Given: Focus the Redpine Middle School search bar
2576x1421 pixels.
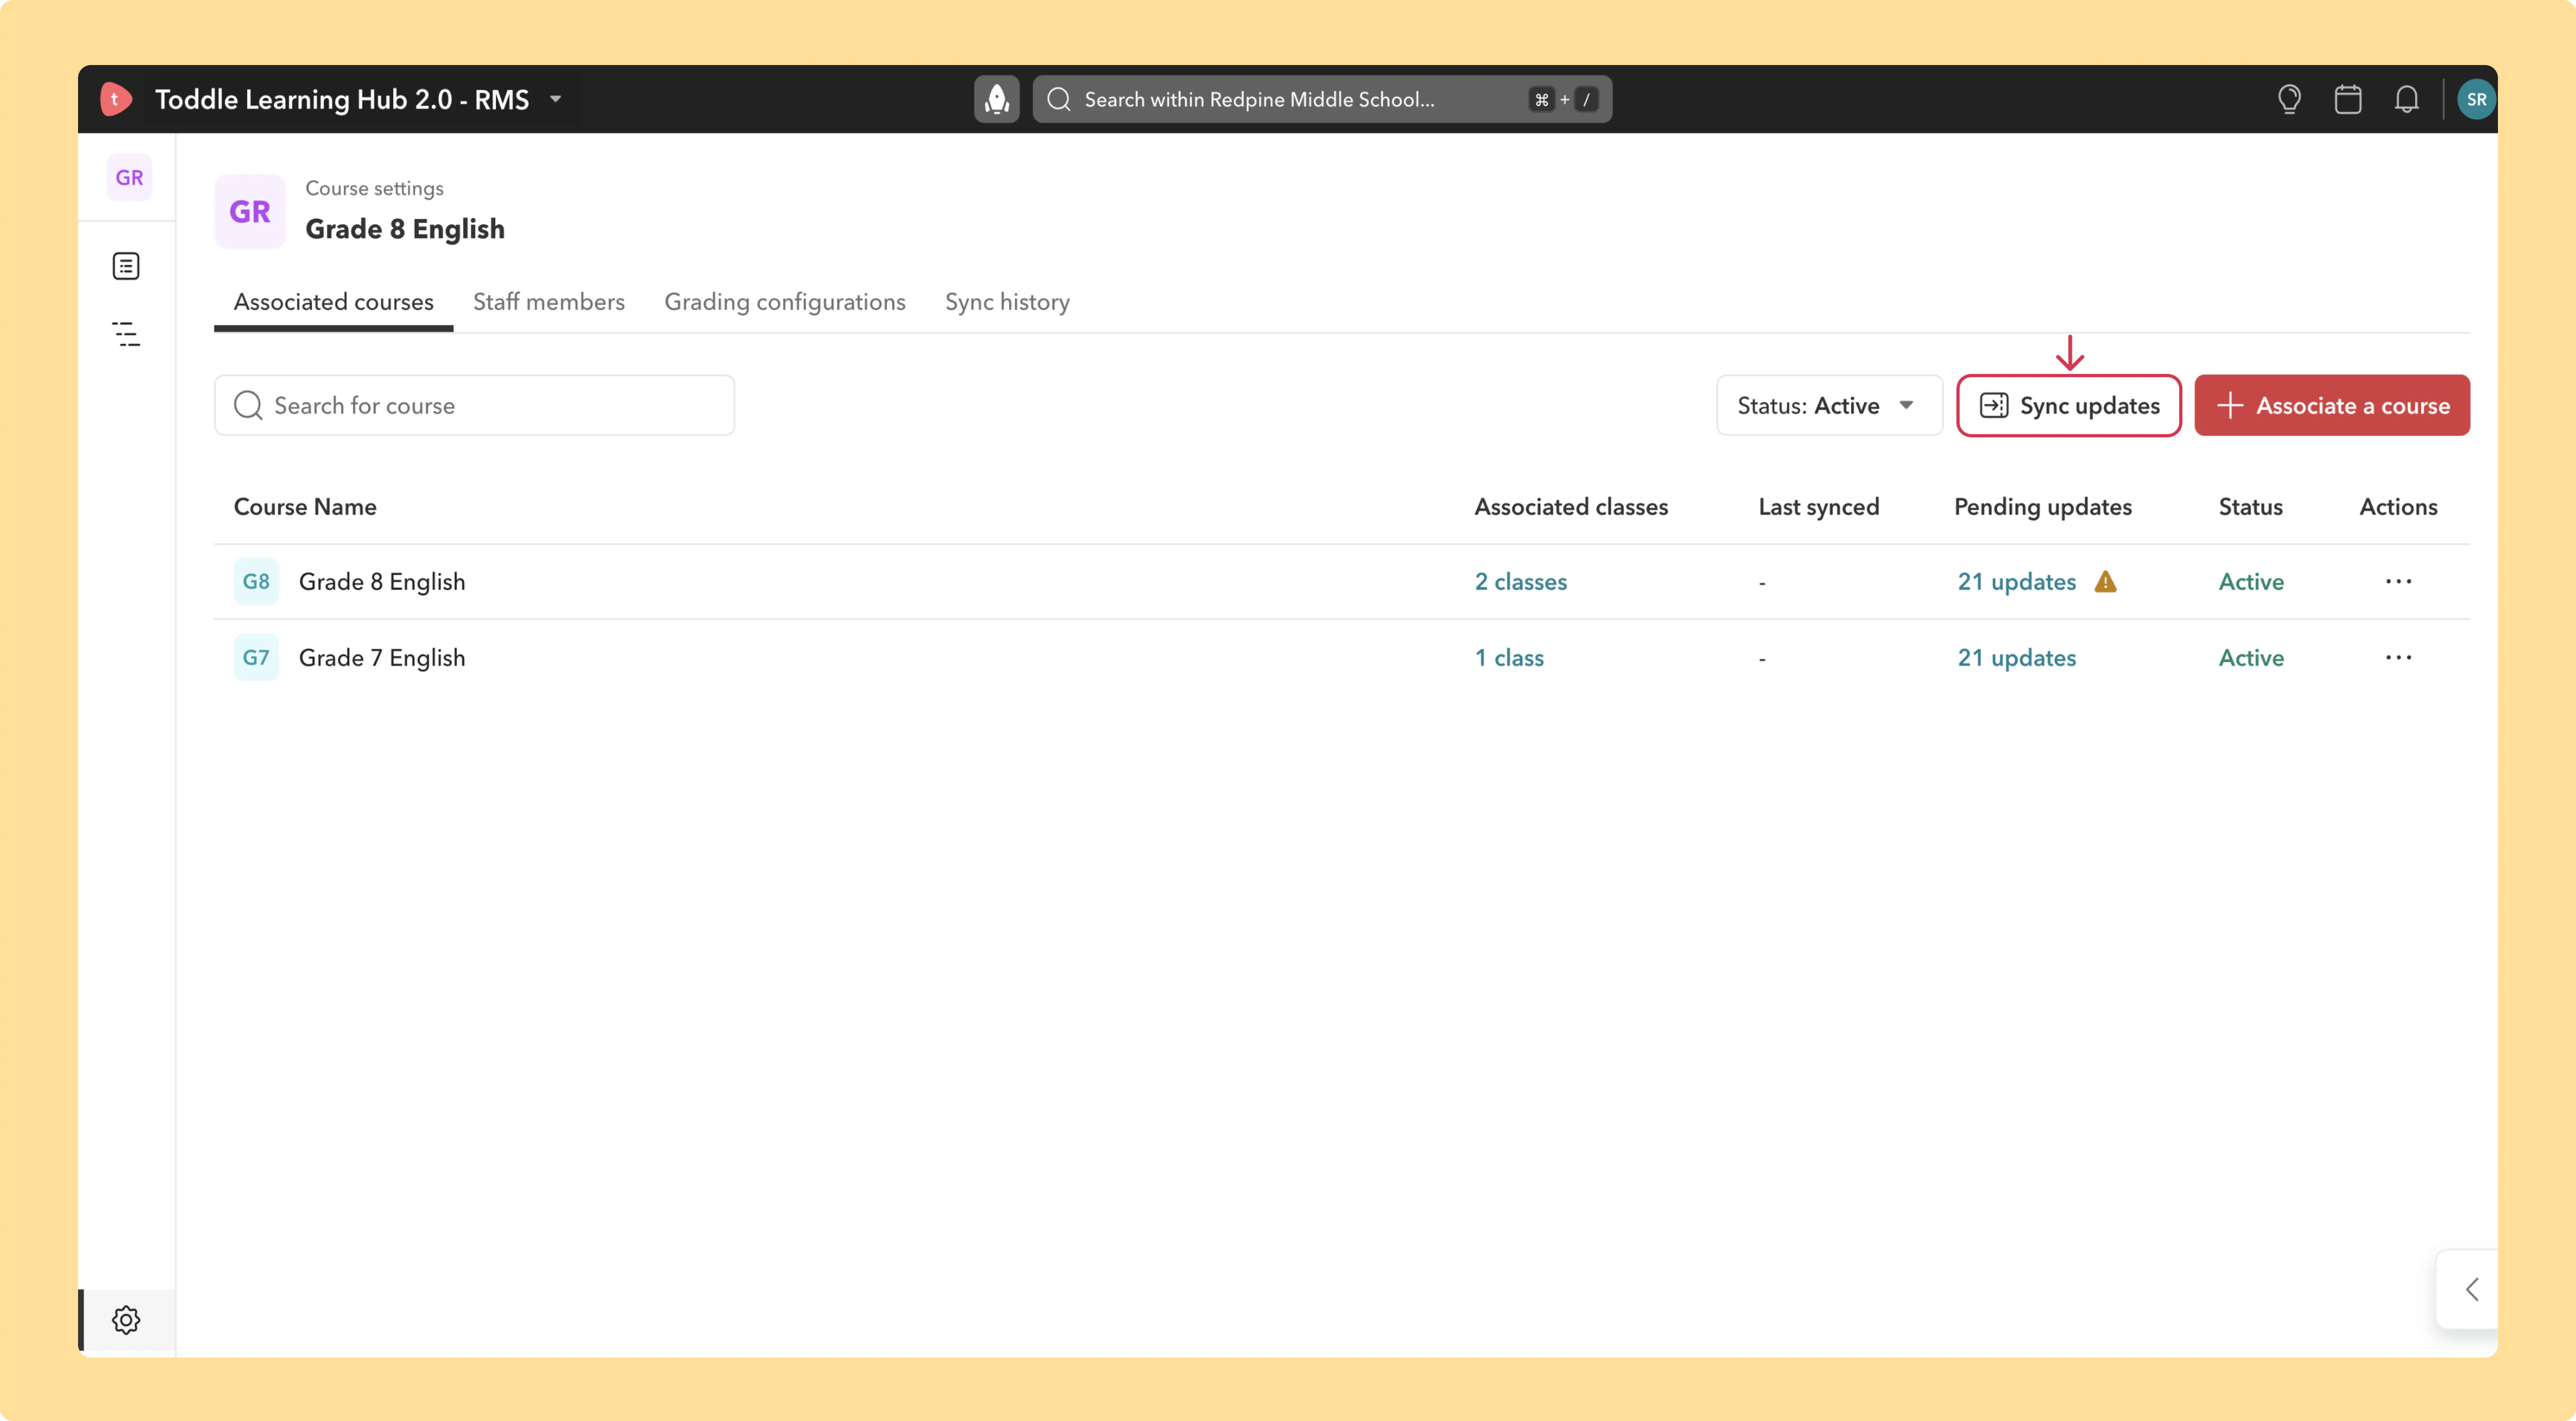Looking at the screenshot, I should (1322, 99).
